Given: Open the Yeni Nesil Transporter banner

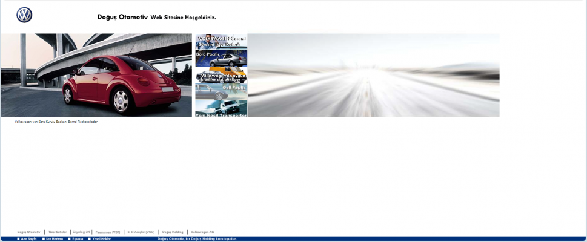Looking at the screenshot, I should [x=221, y=108].
